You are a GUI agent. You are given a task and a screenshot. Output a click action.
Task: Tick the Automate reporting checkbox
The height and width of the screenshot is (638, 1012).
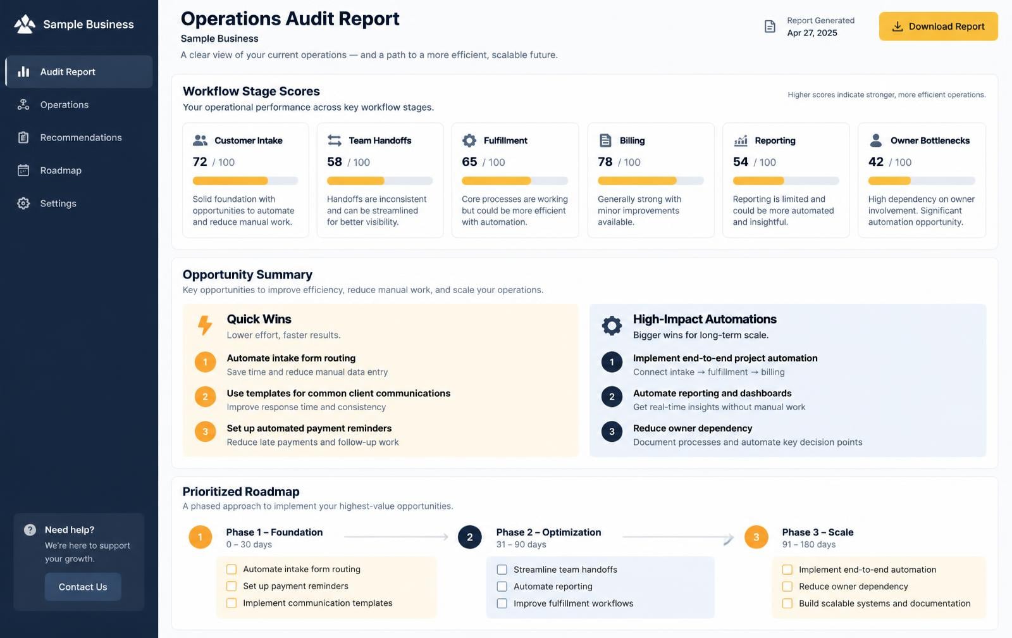pos(502,587)
